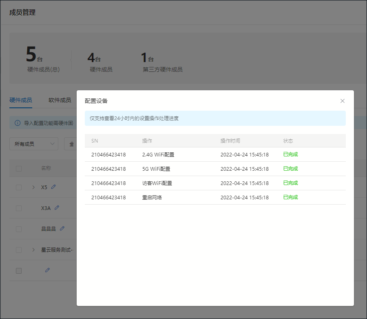367x319 pixels.
Task: Click the 已完成 status for 2.4G WiFi配置
Action: coord(290,154)
